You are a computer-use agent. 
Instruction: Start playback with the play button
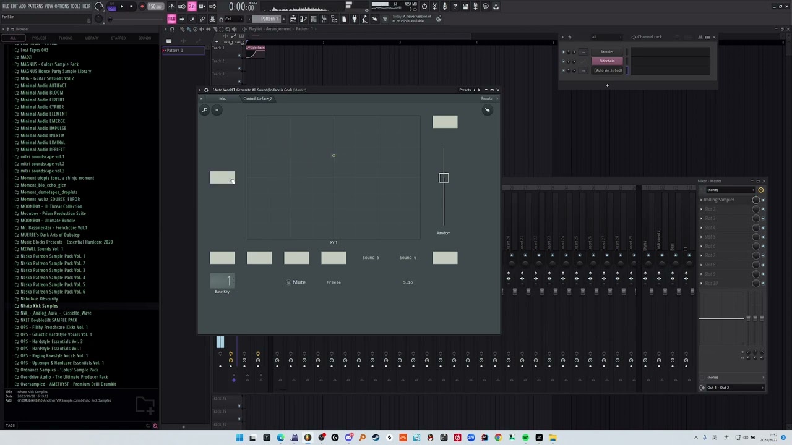[121, 6]
